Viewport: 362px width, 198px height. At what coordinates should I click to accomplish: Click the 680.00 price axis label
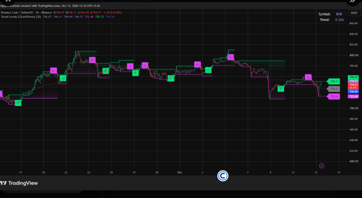click(x=354, y=119)
